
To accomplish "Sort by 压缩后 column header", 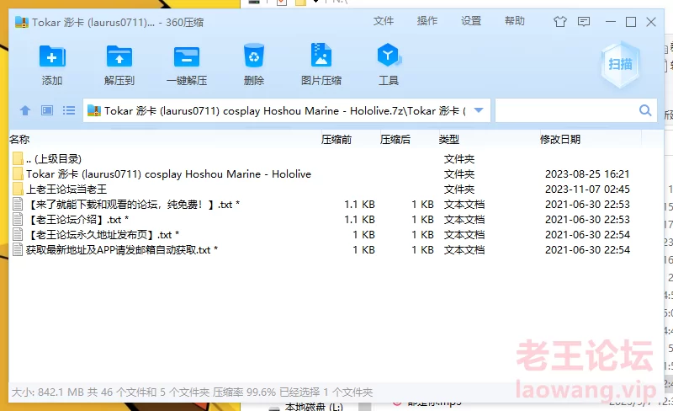I will point(395,139).
